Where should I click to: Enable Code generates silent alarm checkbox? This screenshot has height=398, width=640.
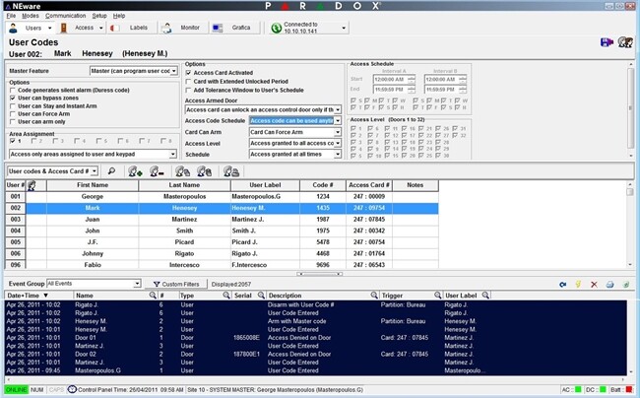[x=12, y=91]
